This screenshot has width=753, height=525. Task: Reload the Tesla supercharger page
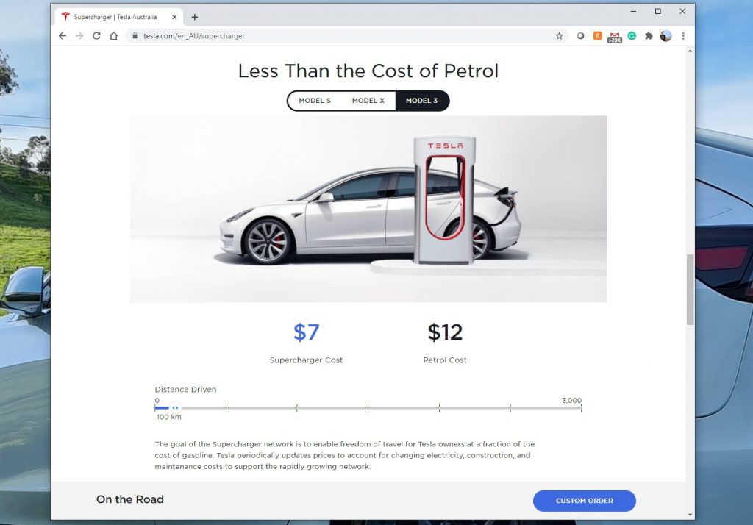[96, 36]
